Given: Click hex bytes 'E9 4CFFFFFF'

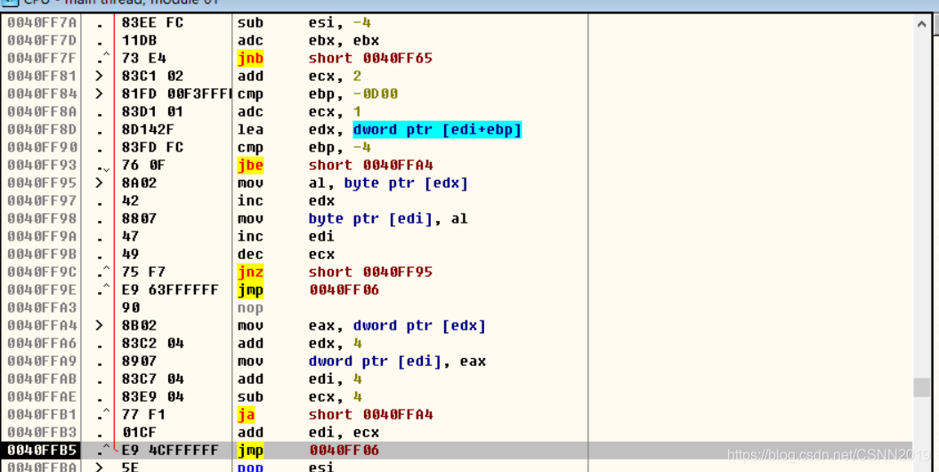Looking at the screenshot, I should pos(170,451).
